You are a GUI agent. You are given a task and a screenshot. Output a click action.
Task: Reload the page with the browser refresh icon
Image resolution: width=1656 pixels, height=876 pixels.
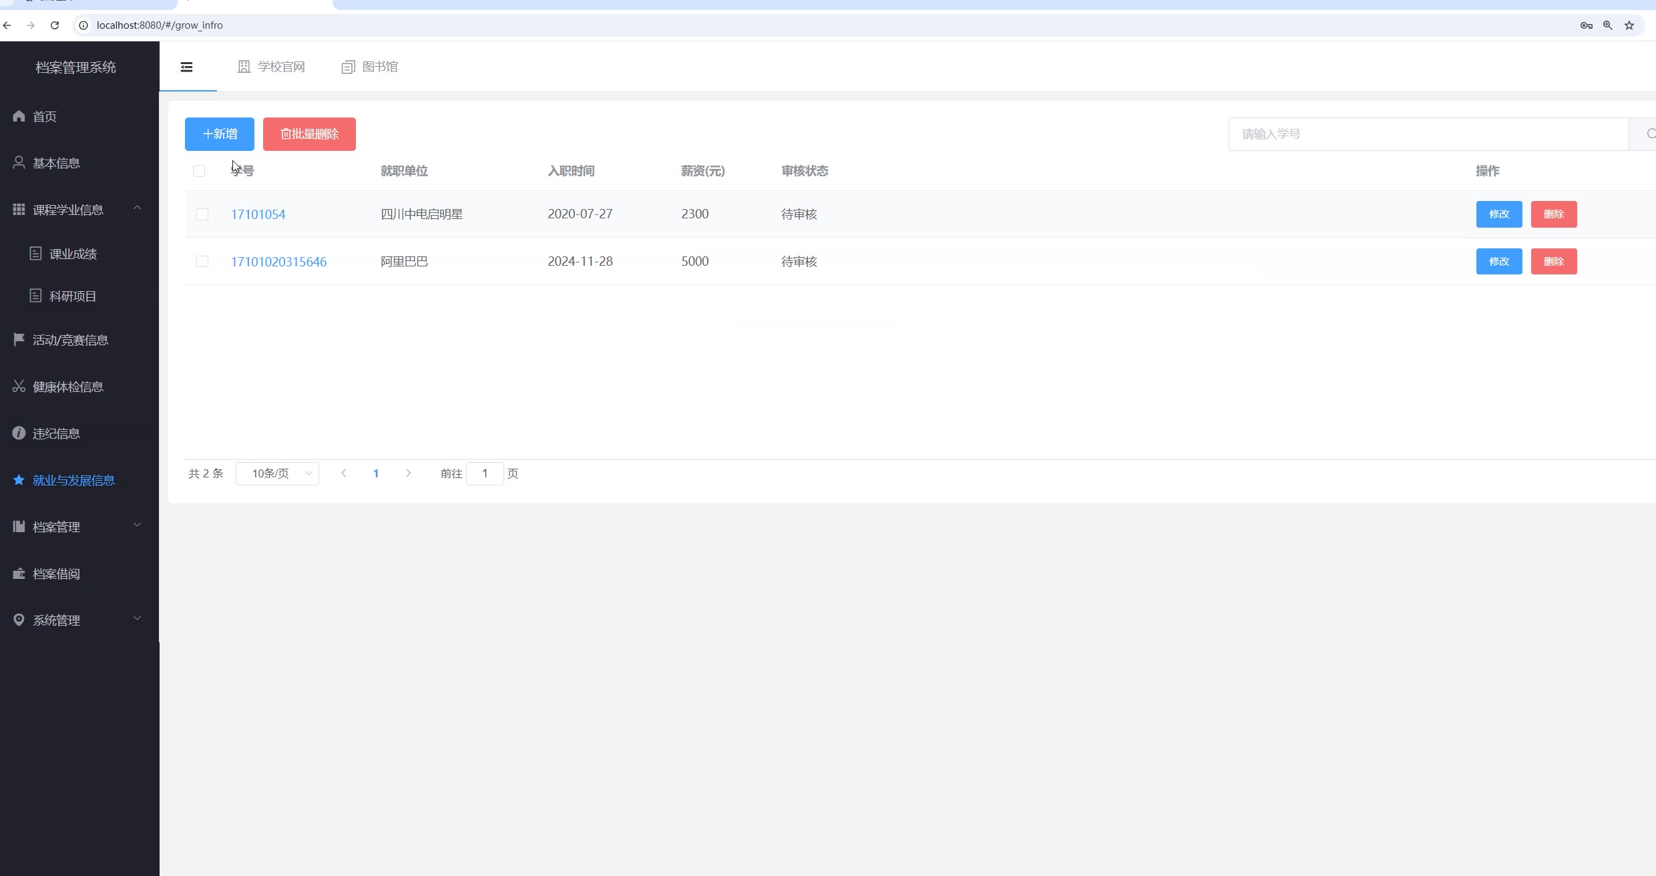point(55,25)
